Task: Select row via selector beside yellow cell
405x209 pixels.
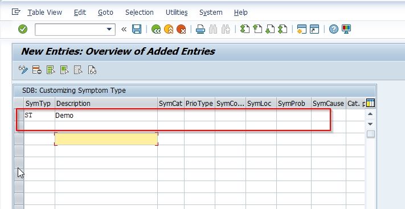Action: tap(19, 139)
